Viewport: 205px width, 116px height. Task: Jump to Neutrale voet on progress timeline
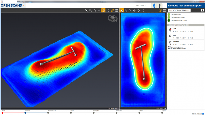[x=48, y=113]
